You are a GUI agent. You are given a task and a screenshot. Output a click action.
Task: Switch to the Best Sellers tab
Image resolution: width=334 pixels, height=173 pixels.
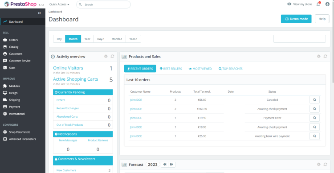171,69
